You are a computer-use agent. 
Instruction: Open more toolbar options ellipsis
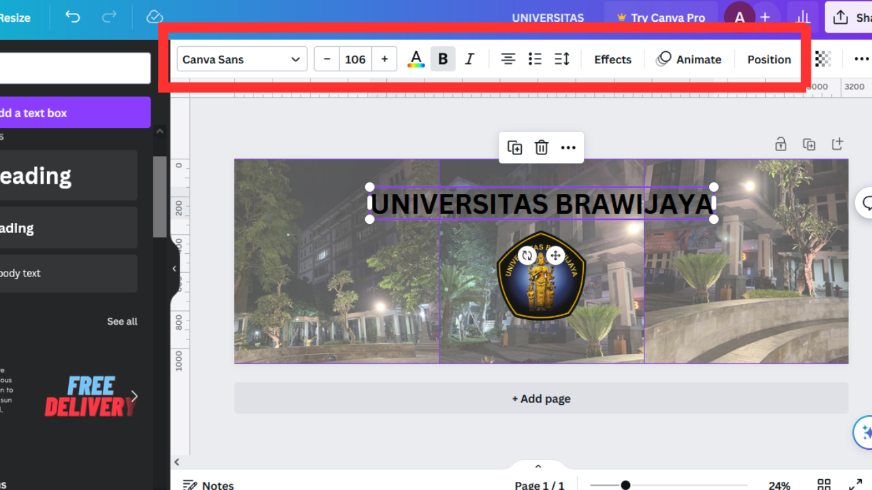pyautogui.click(x=862, y=59)
